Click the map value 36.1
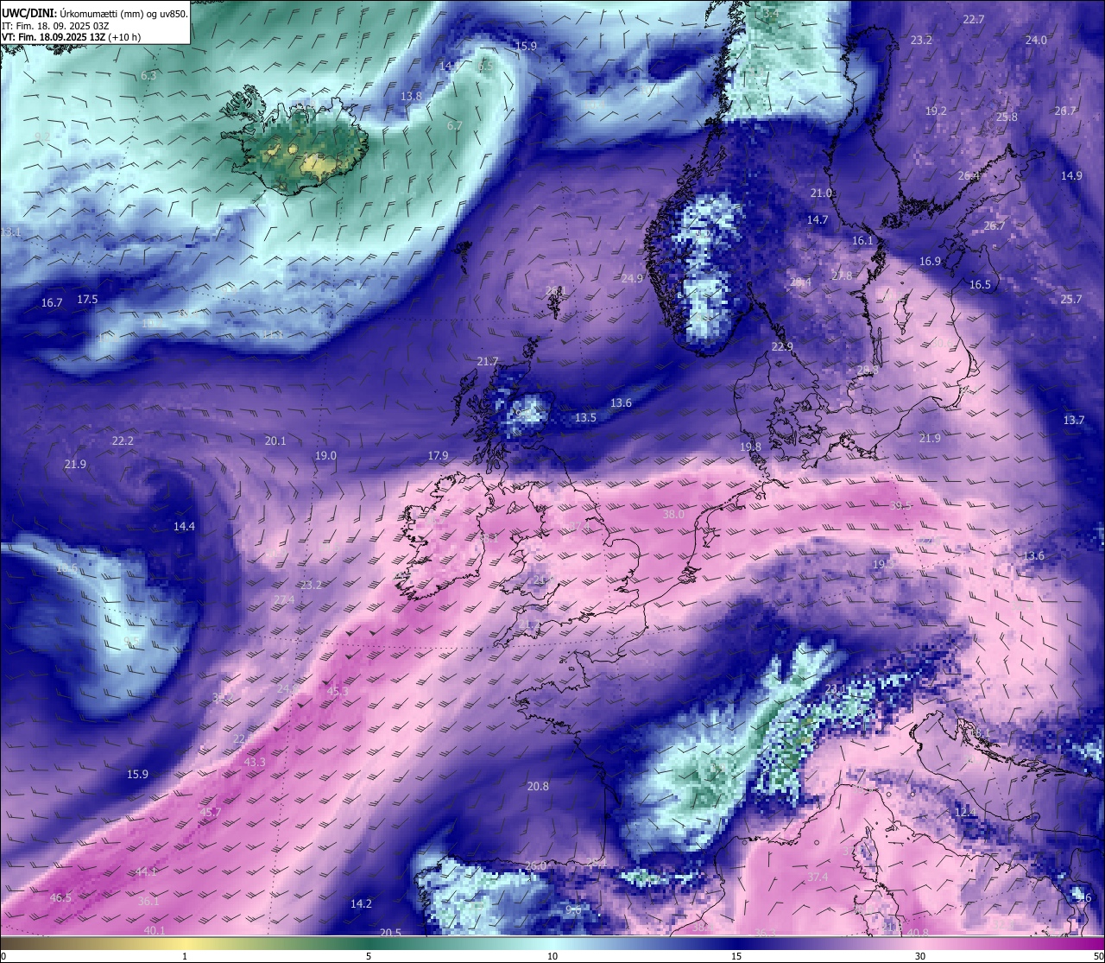Viewport: 1105px width, 963px height. click(148, 901)
